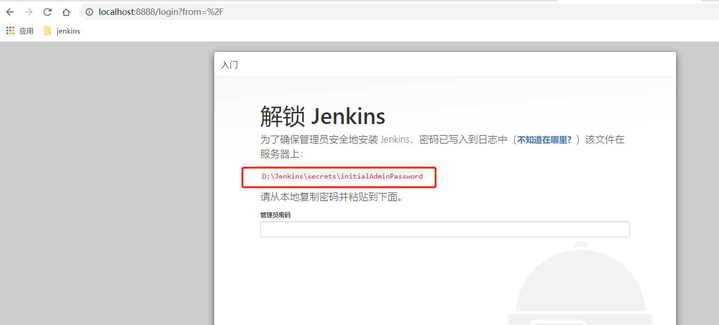Click the '管理员密码' field label

click(275, 215)
